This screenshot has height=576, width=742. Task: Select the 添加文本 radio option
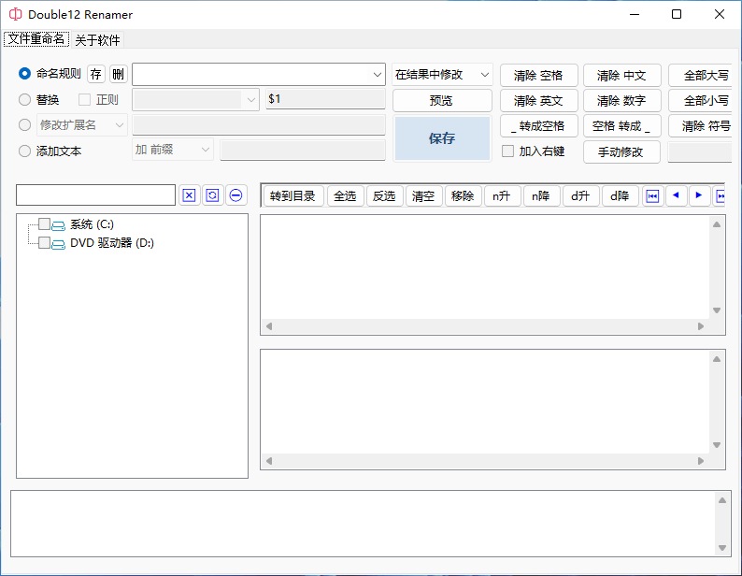pos(25,151)
